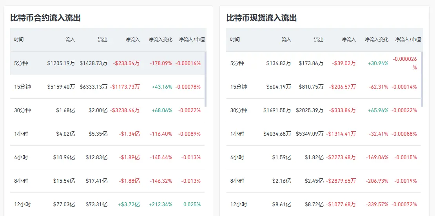The image size is (435, 216).
Task: Click the 净流入变化 header in contract table
Action: pos(160,40)
